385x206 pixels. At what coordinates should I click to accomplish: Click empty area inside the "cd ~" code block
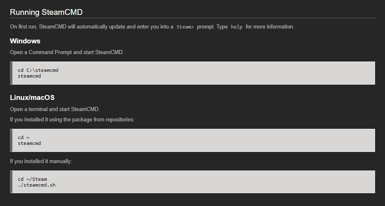tap(221, 140)
